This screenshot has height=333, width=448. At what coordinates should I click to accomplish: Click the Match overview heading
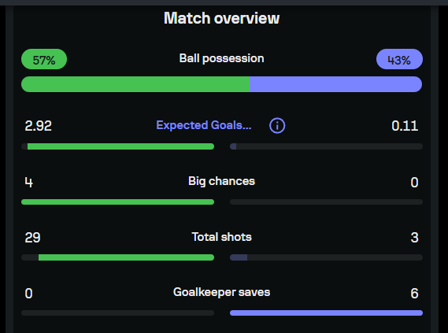tap(221, 18)
